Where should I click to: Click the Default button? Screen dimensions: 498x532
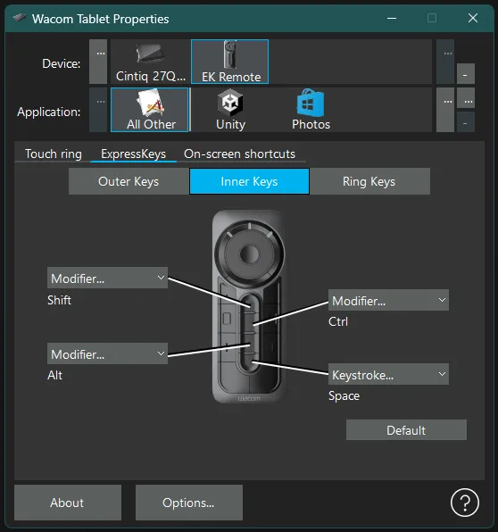[x=406, y=430]
